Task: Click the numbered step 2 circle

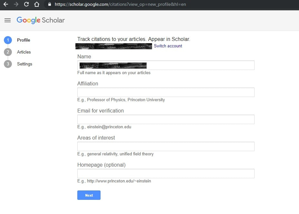Action: click(x=8, y=52)
